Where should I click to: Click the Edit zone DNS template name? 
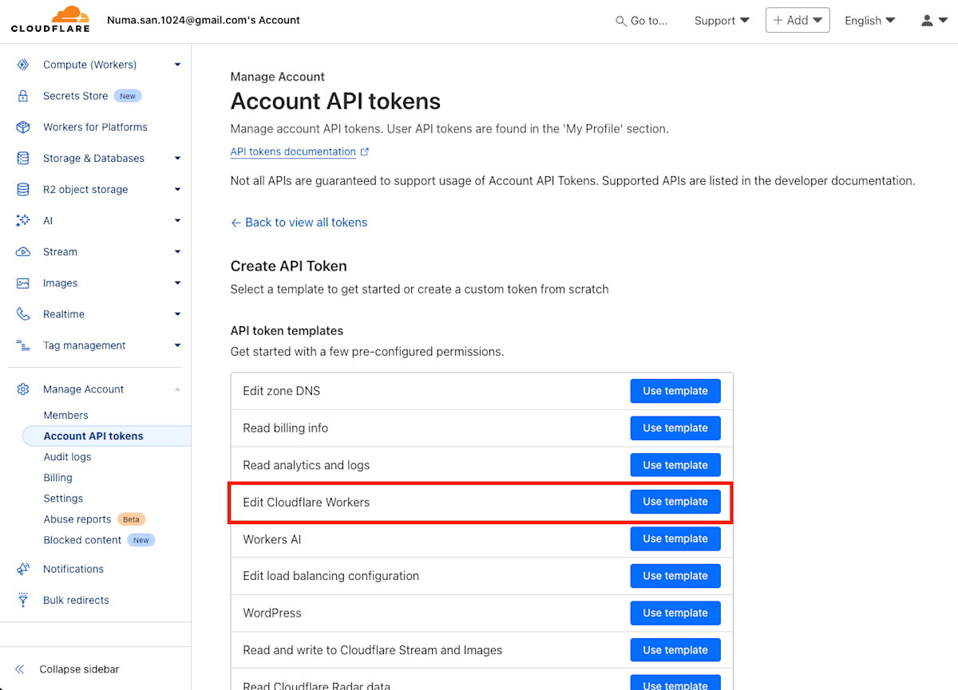pyautogui.click(x=282, y=391)
